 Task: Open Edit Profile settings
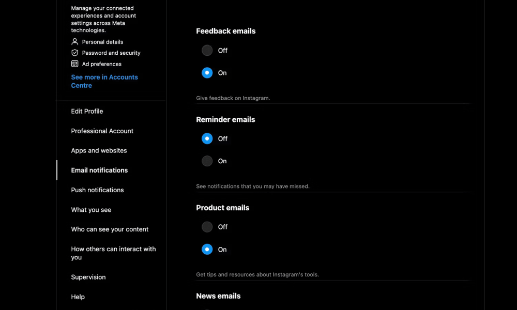pos(87,112)
